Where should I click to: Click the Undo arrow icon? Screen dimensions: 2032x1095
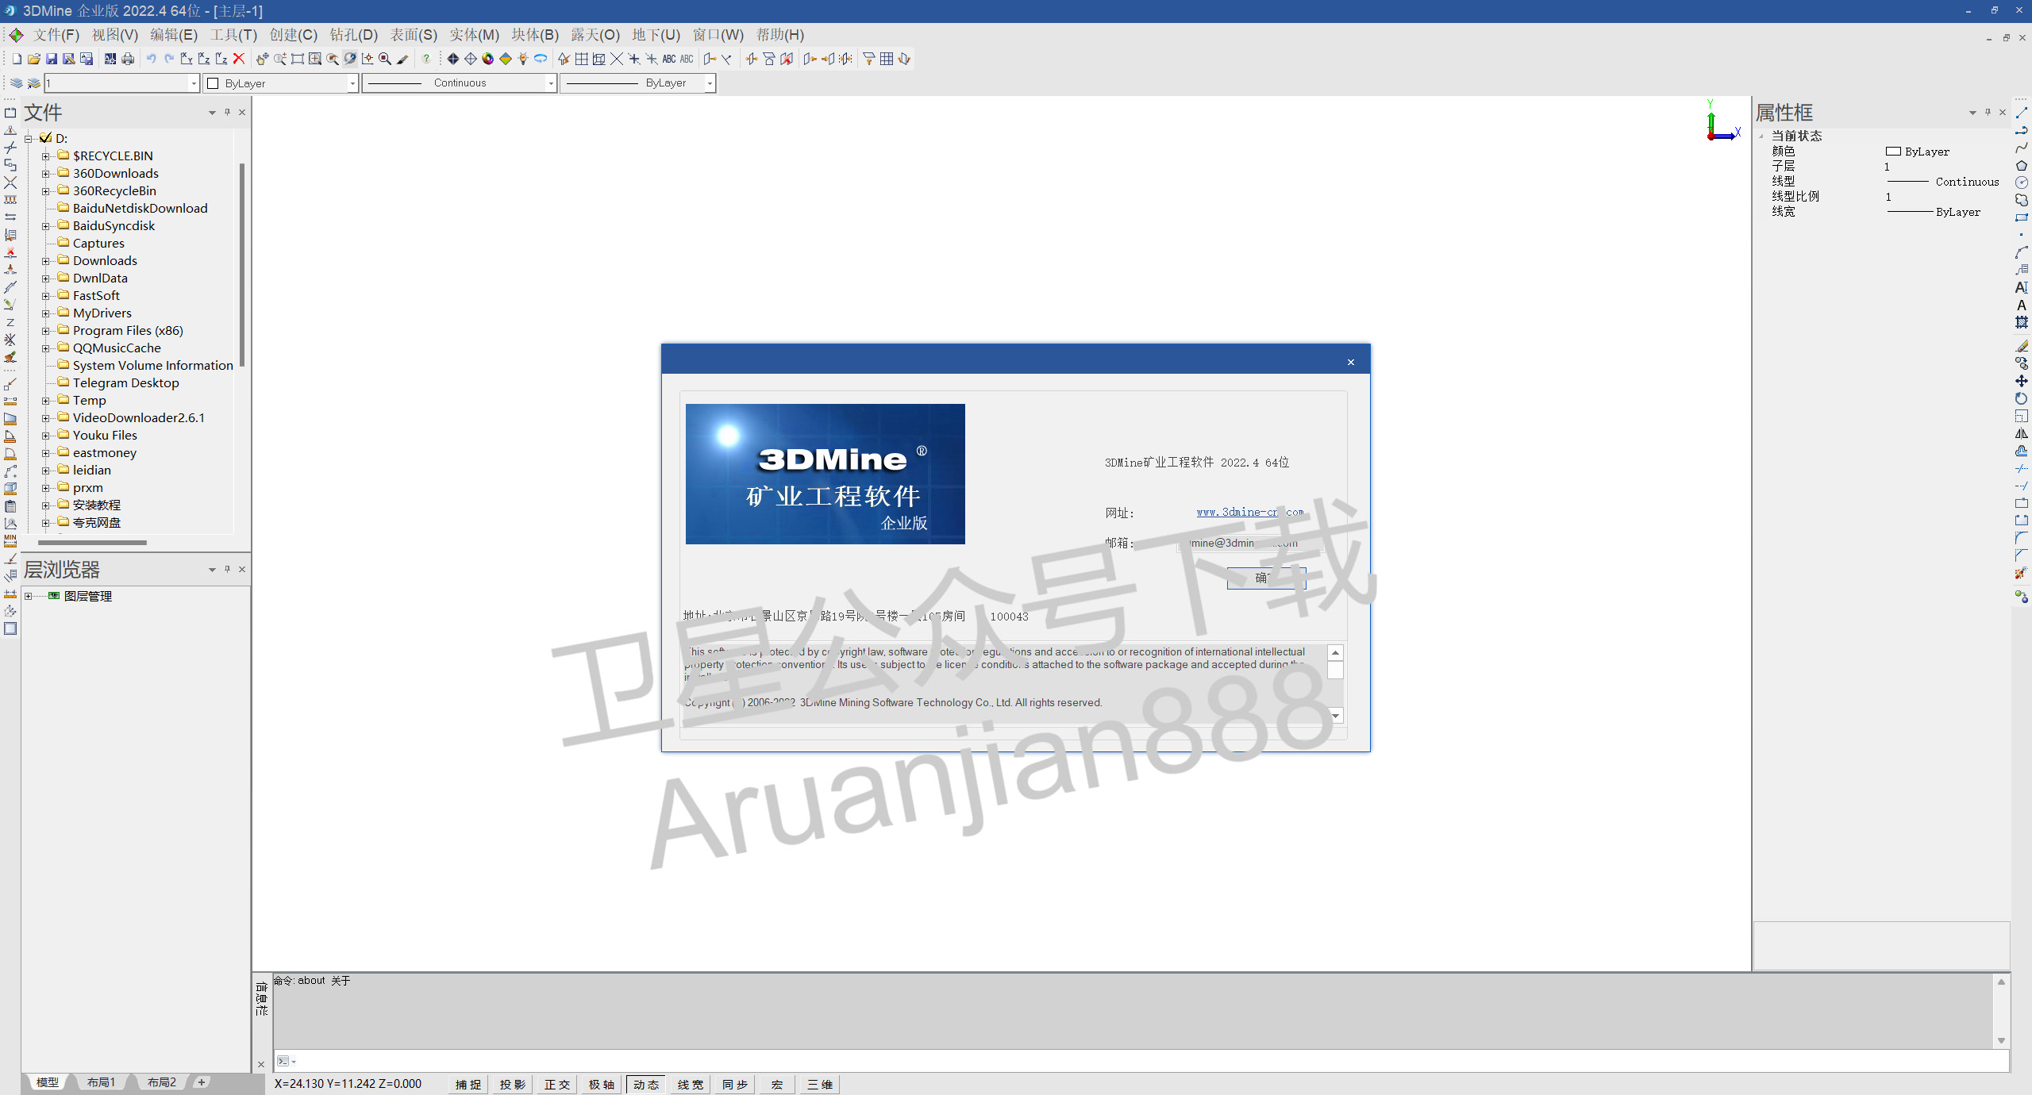(151, 59)
